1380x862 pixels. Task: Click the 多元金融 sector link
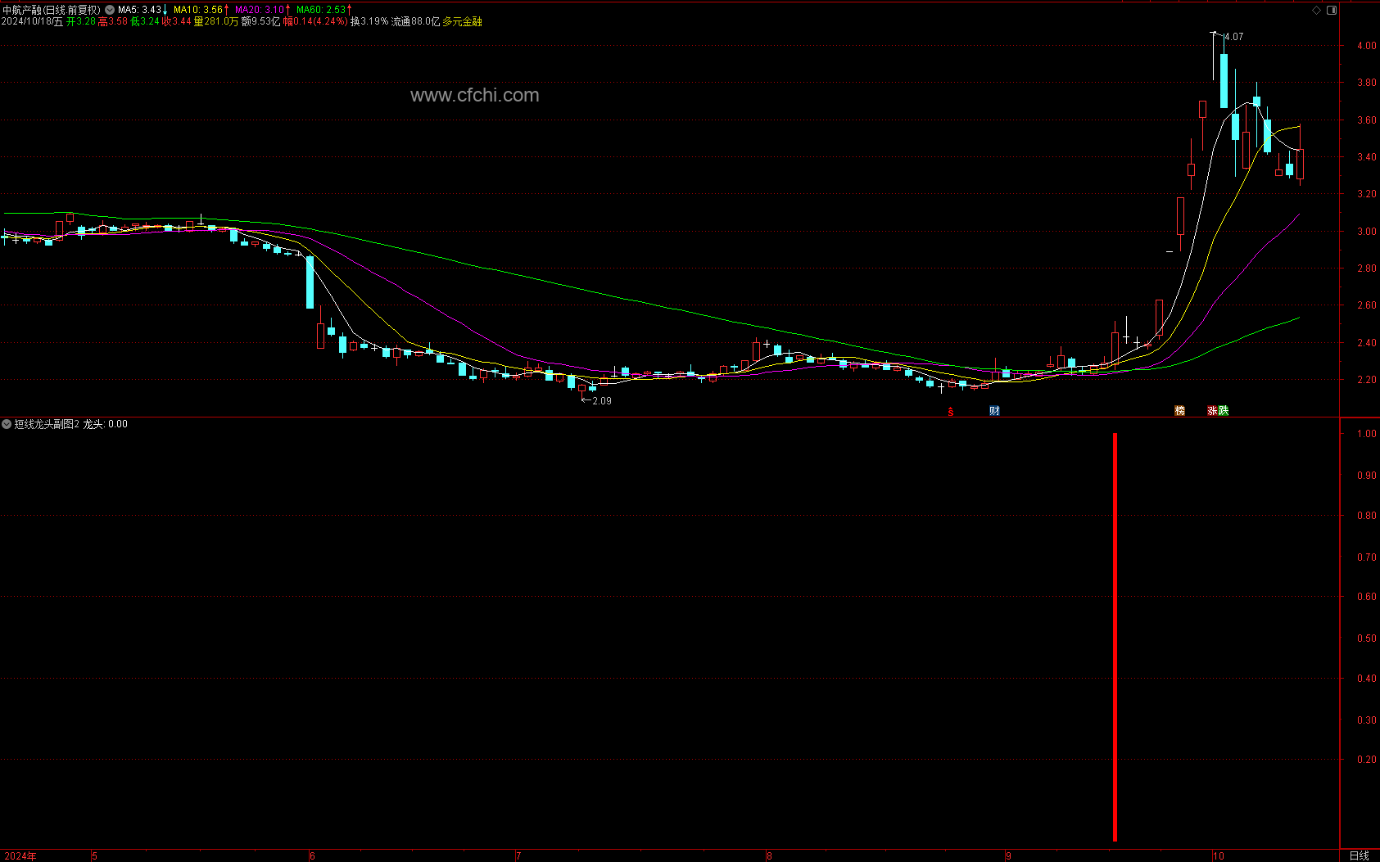462,21
